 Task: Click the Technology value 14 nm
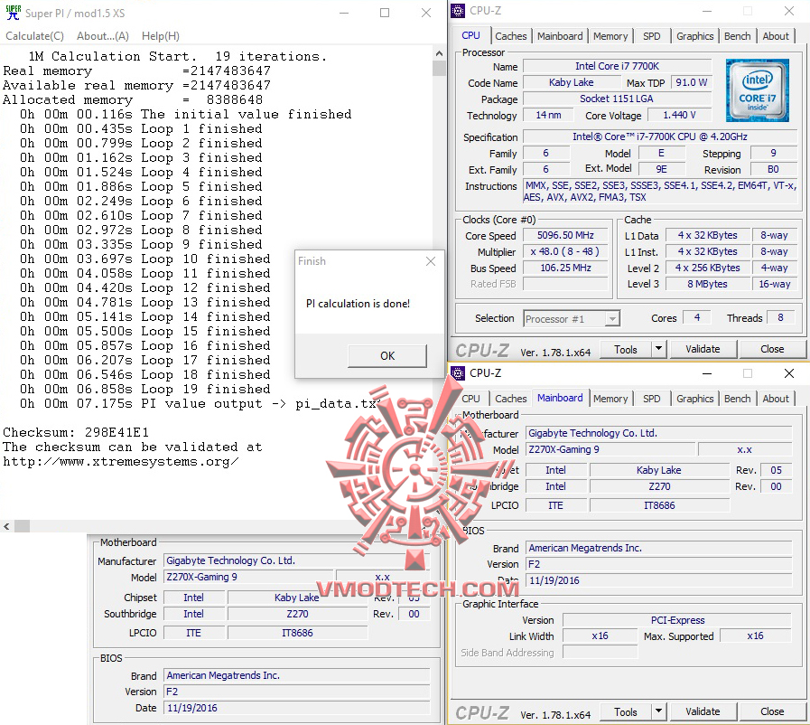pos(548,115)
